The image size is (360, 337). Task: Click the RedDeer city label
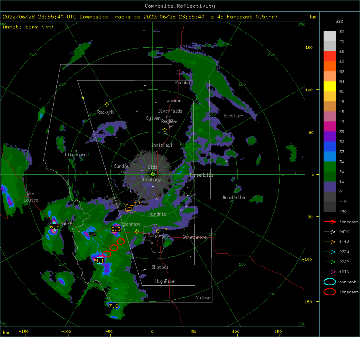[x=170, y=121]
